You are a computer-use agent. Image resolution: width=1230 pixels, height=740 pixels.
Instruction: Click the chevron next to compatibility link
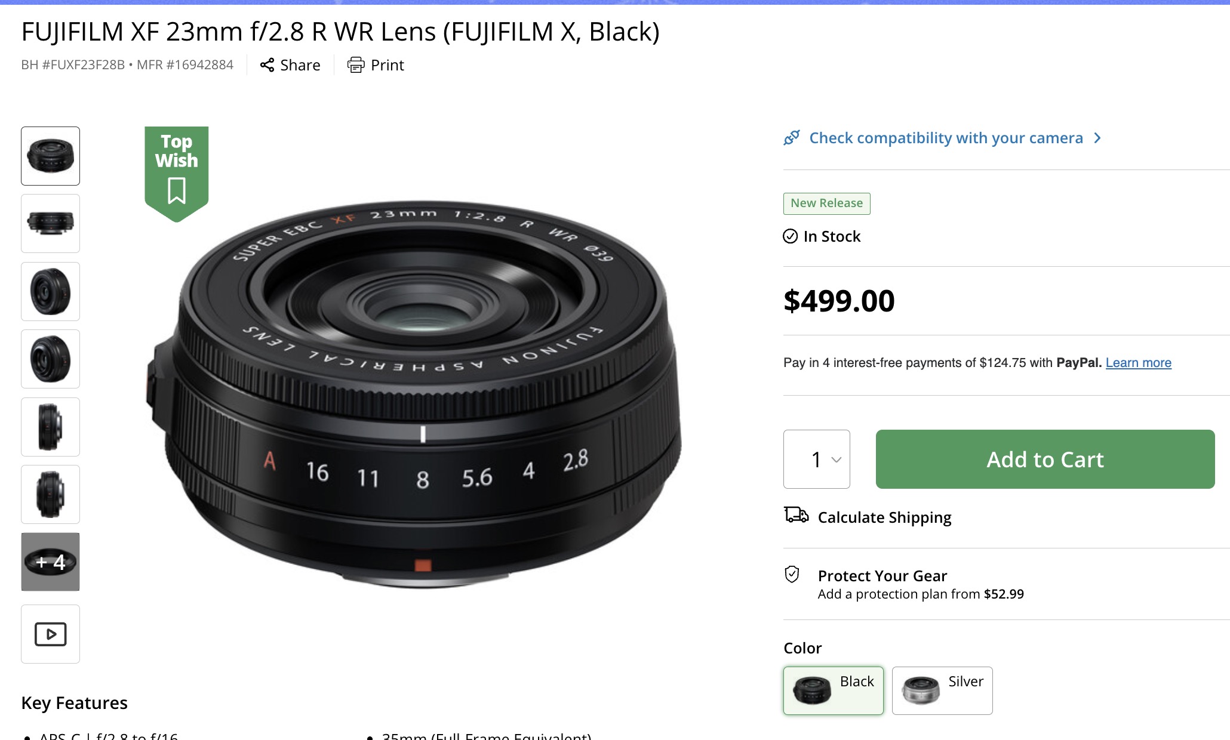pyautogui.click(x=1097, y=138)
